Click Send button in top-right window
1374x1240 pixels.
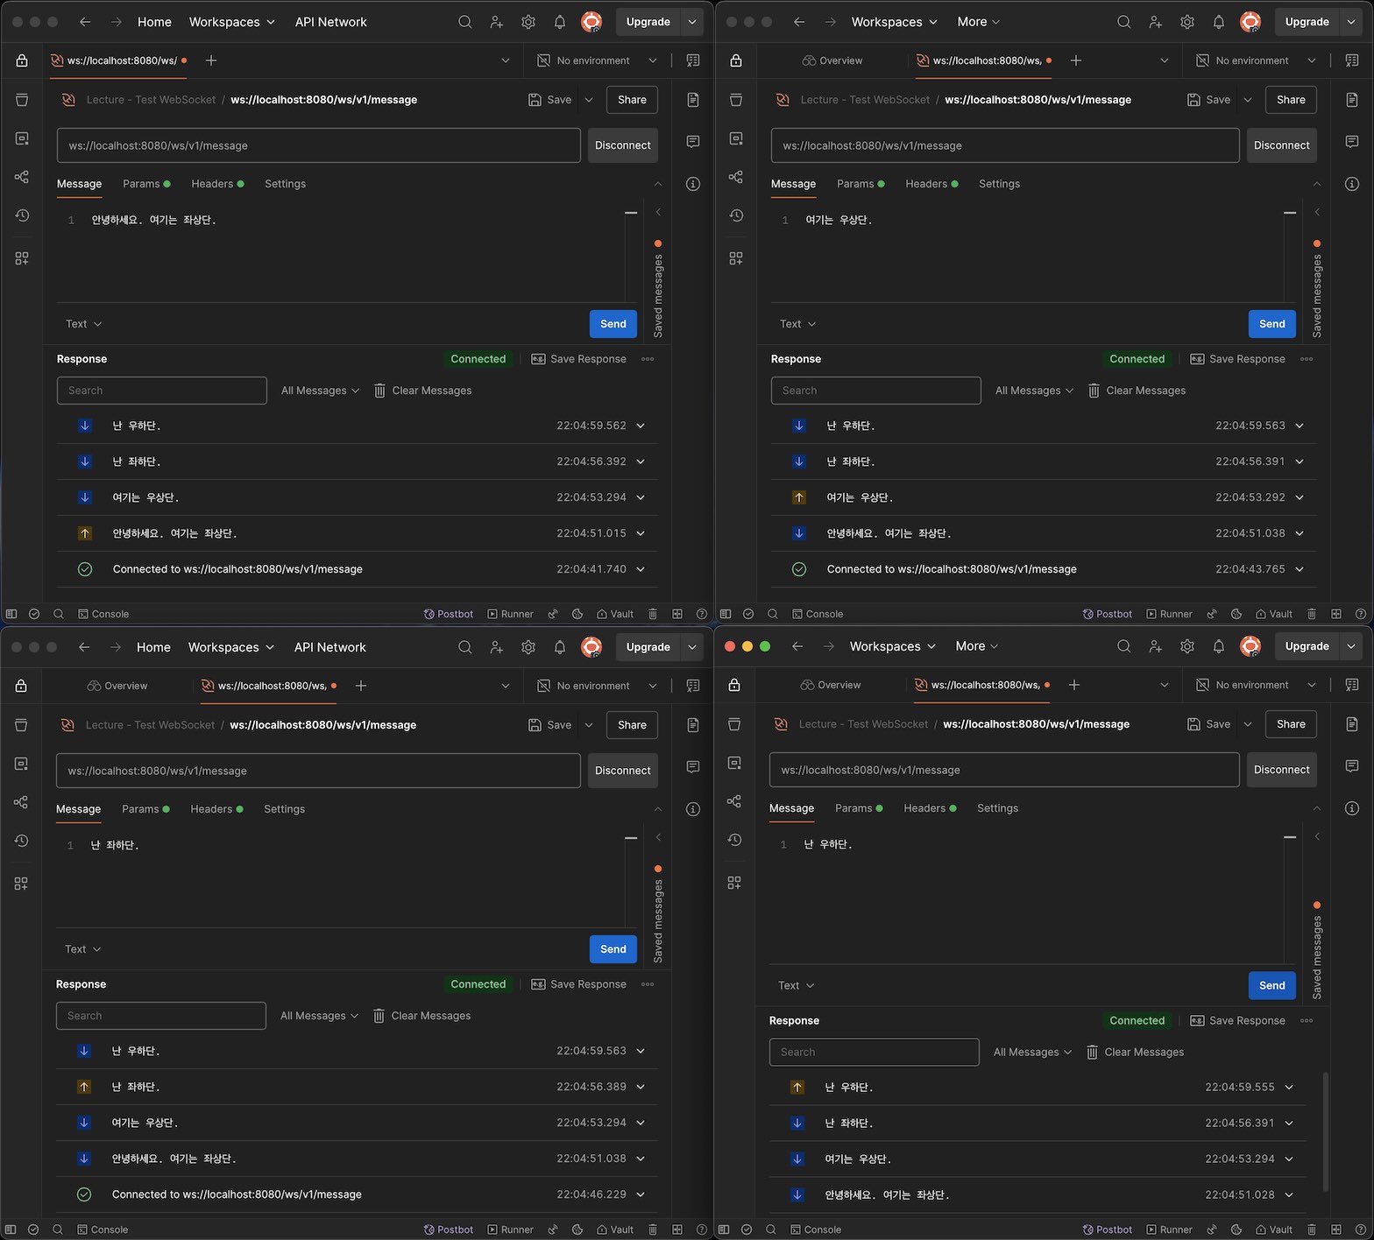tap(1271, 324)
